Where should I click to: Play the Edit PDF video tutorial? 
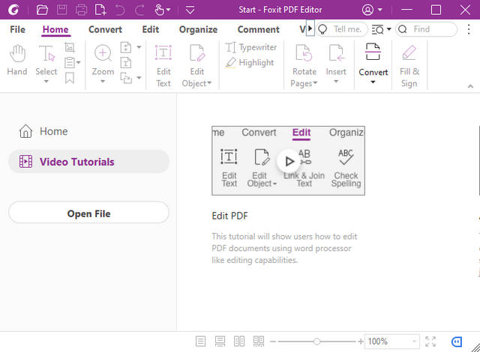(289, 160)
